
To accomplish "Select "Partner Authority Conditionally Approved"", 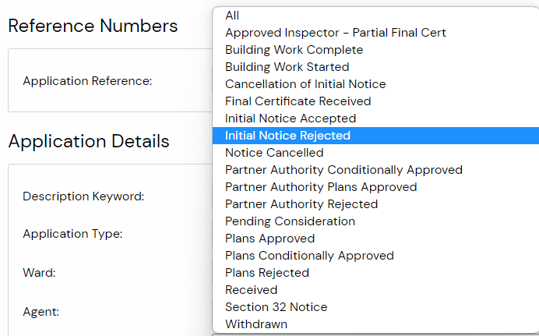I will (343, 170).
